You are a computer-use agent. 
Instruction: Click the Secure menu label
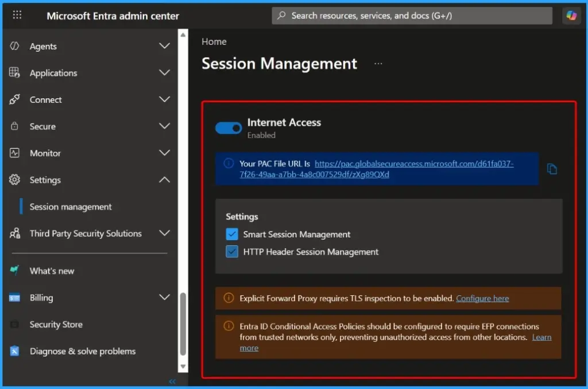pyautogui.click(x=42, y=126)
